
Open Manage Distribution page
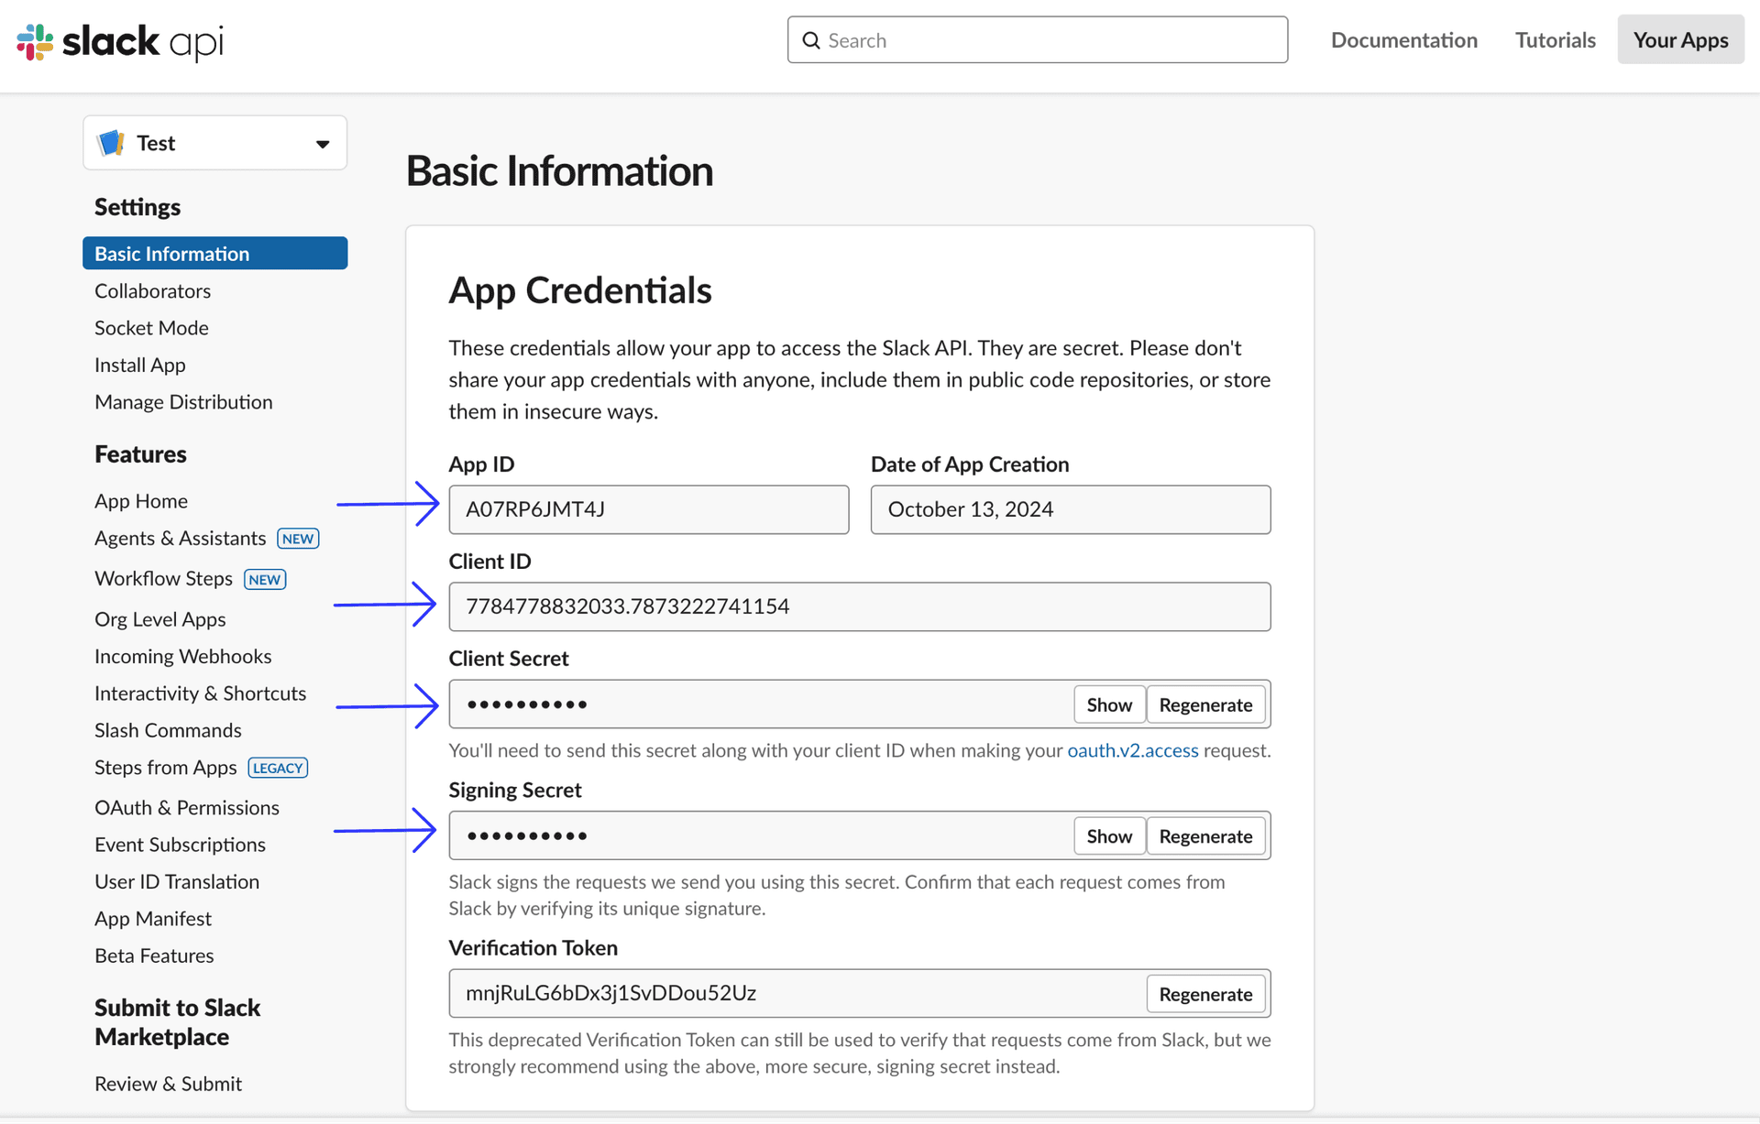tap(183, 402)
